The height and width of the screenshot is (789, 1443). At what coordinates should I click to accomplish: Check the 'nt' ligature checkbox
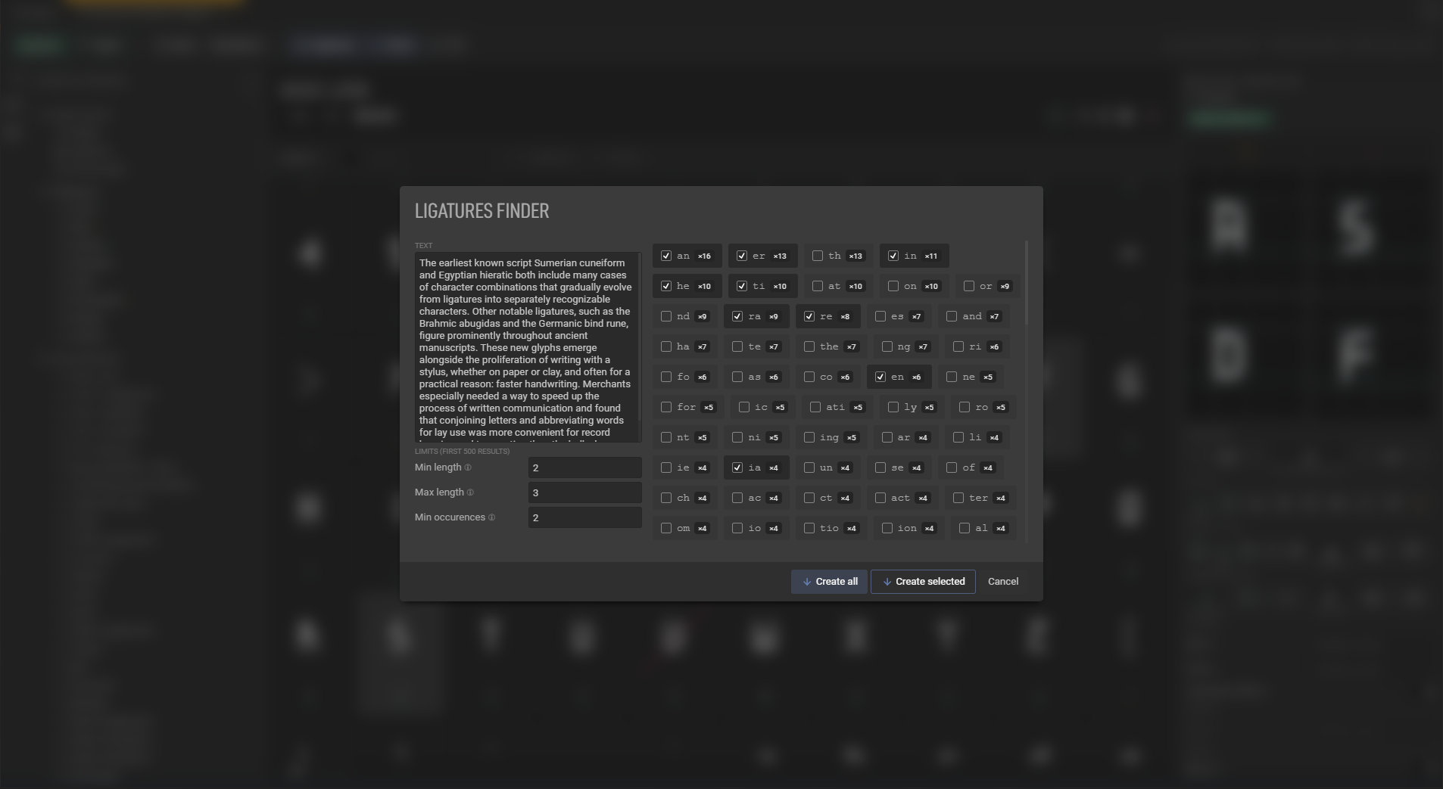(666, 437)
